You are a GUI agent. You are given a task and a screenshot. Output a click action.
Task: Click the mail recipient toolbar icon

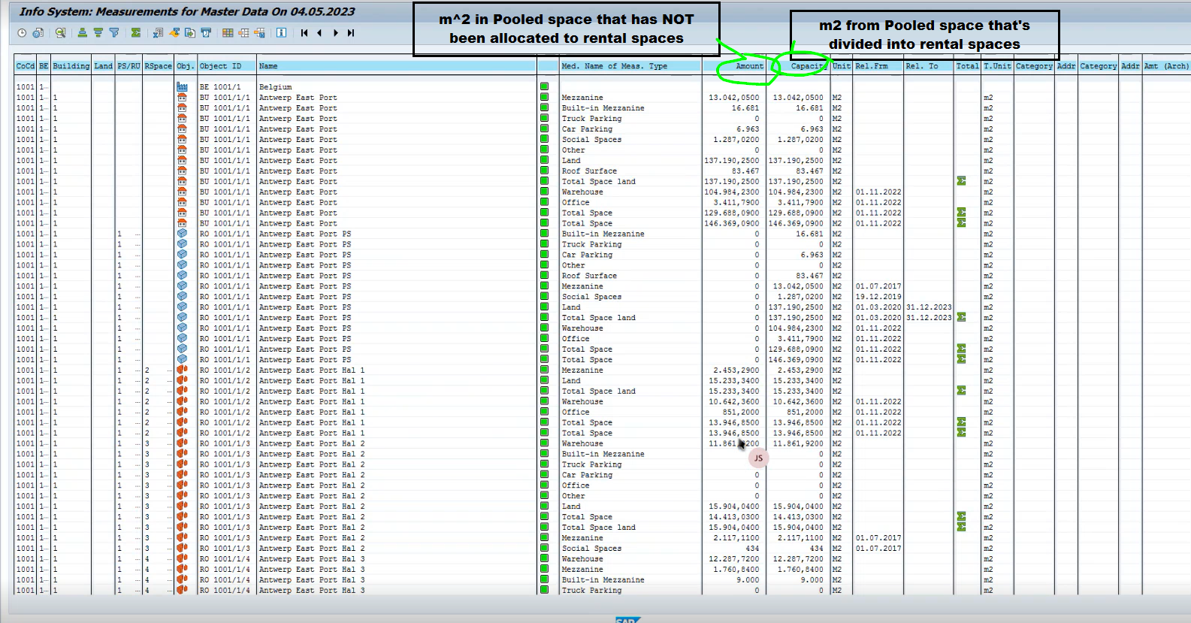point(206,33)
